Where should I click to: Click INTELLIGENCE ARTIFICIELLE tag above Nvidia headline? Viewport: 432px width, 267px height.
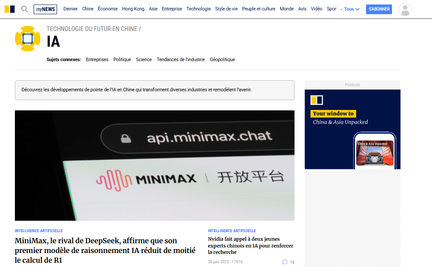click(232, 231)
